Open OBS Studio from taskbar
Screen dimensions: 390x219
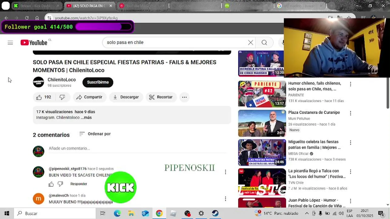coord(187,214)
